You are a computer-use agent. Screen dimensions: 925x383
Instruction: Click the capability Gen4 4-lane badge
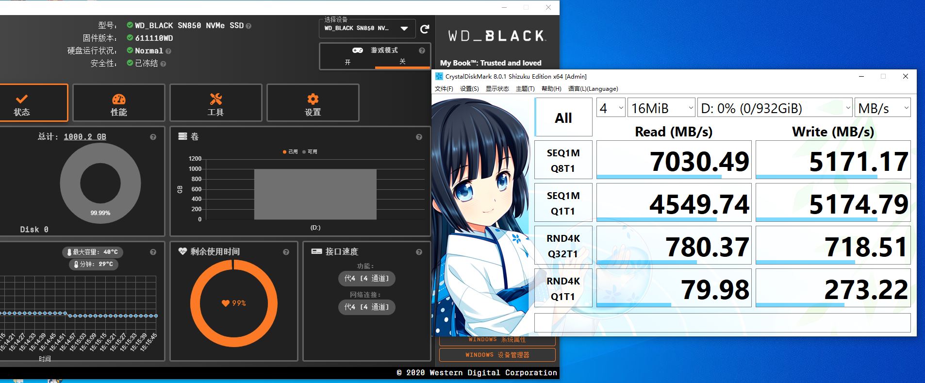[366, 279]
